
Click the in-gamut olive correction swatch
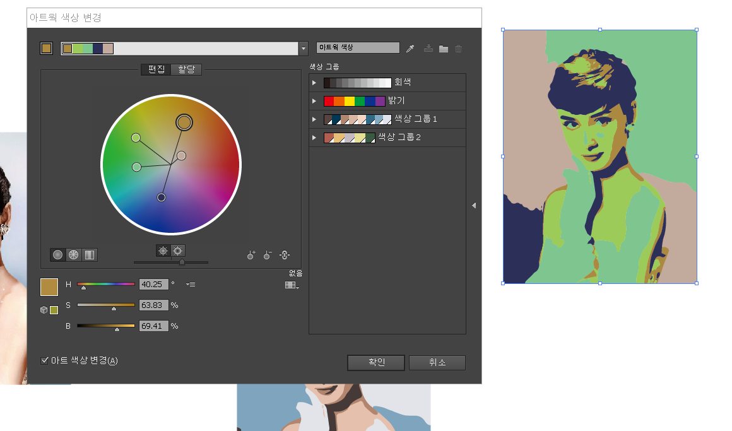(54, 310)
